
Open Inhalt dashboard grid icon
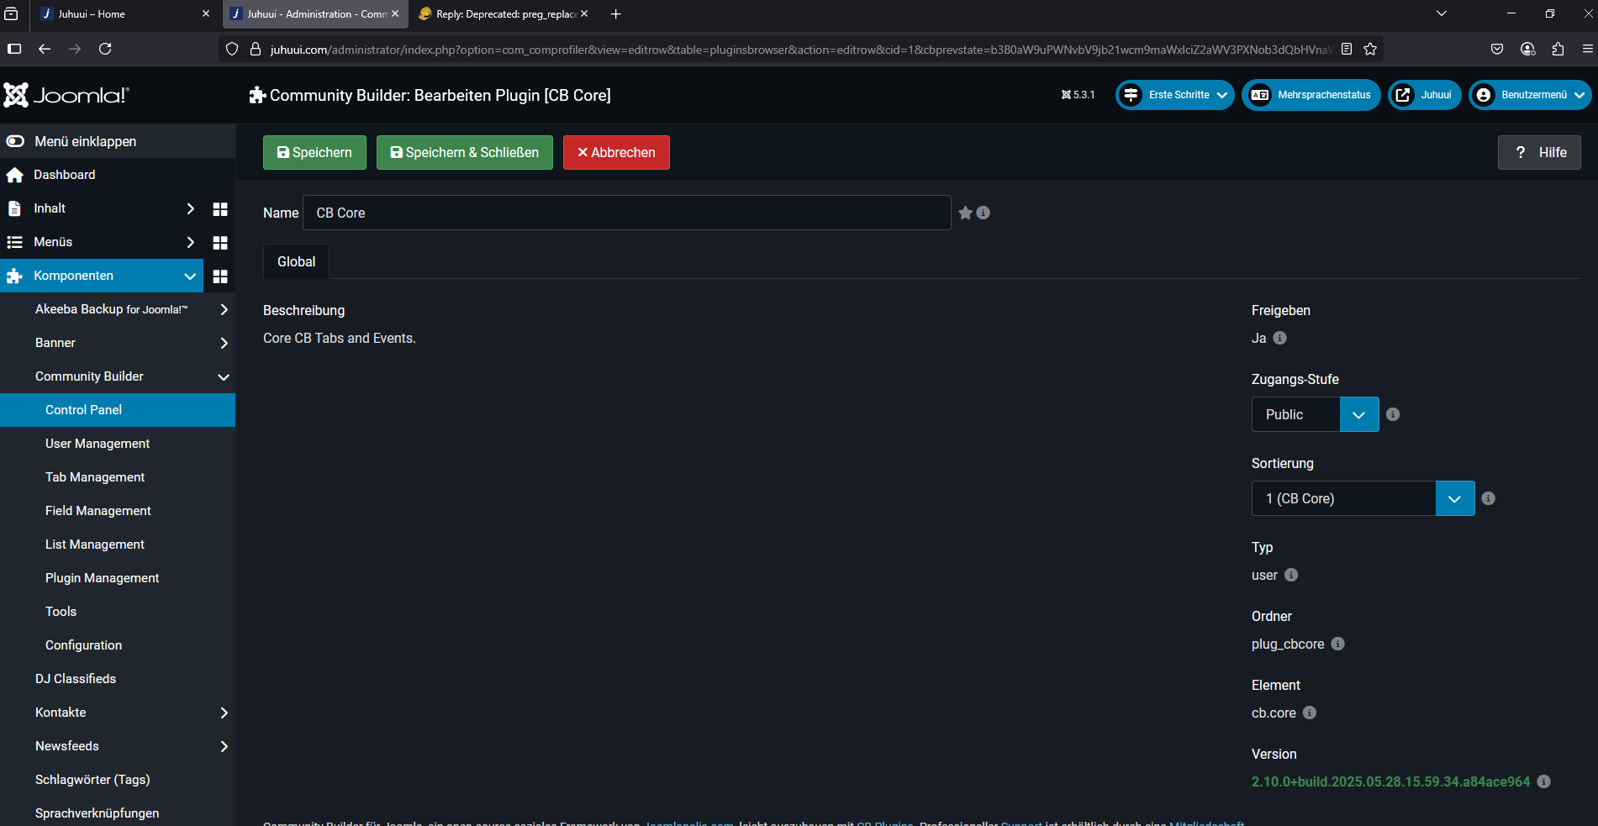pyautogui.click(x=220, y=208)
